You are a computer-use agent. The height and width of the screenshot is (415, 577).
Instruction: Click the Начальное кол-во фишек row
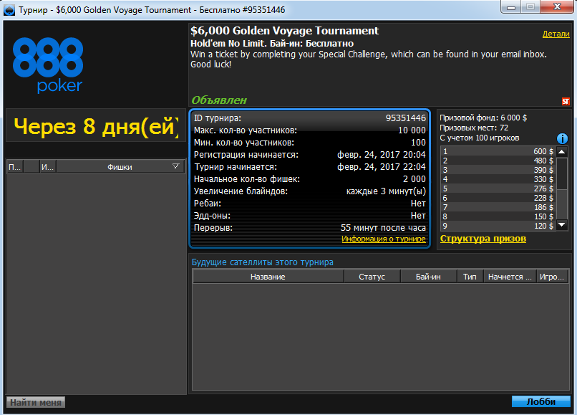[309, 178]
